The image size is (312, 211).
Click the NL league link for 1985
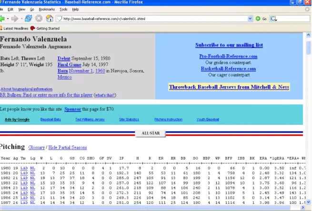(x=33, y=193)
